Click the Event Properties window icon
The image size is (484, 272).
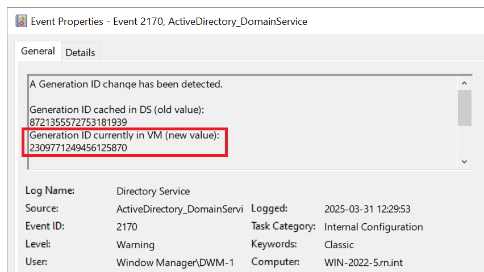pyautogui.click(x=21, y=22)
